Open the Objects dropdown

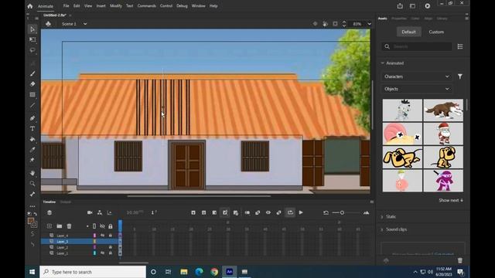(416, 89)
